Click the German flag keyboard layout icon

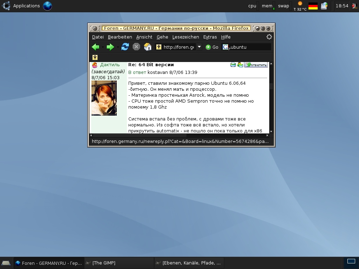[313, 6]
